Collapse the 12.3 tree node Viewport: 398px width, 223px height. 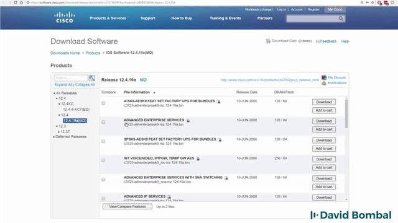click(x=57, y=126)
